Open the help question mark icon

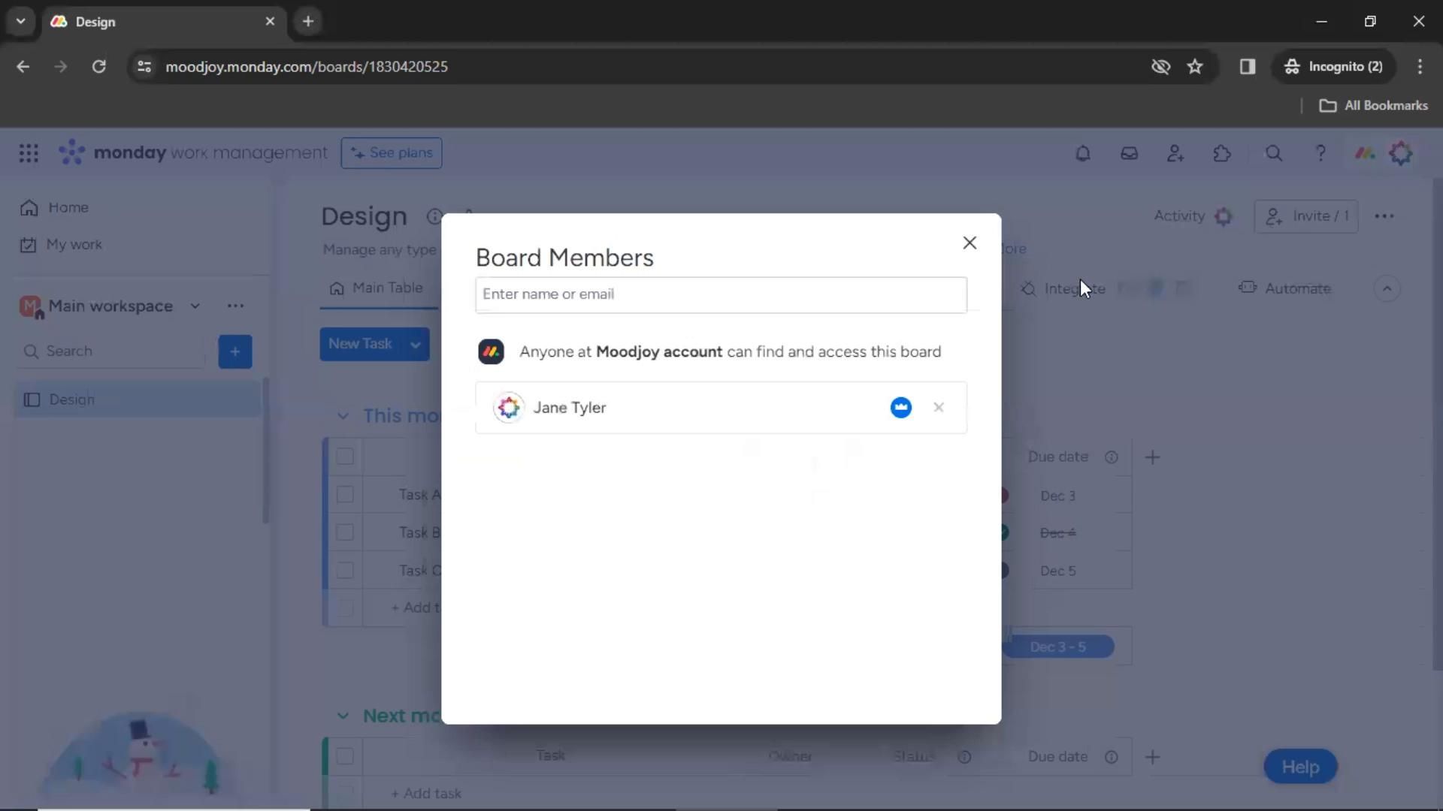coord(1320,153)
